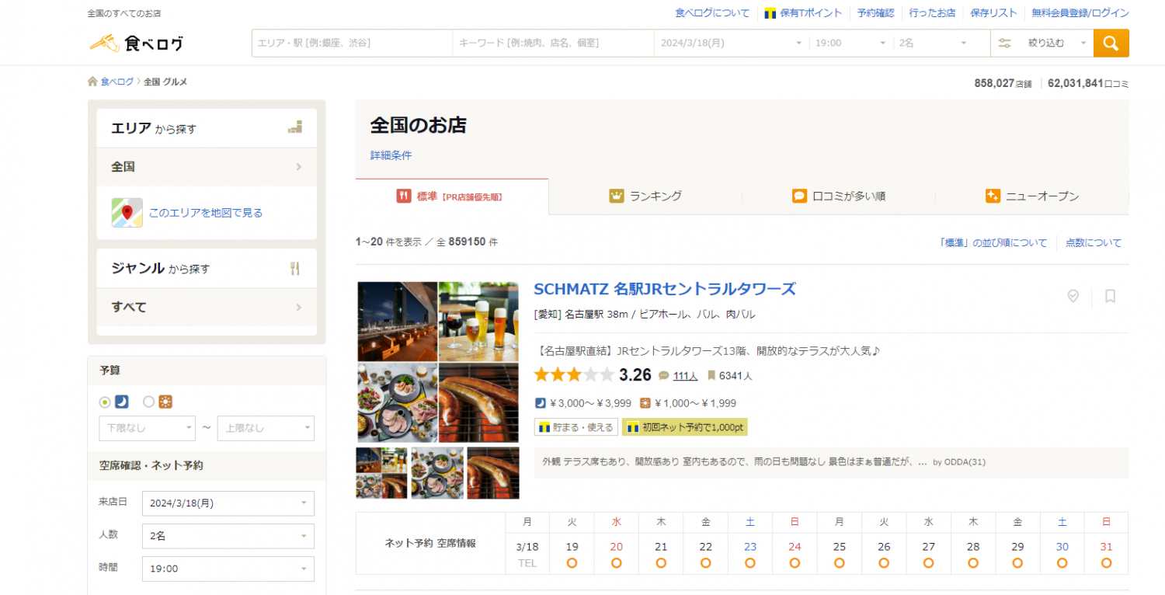This screenshot has width=1165, height=595.
Task: Open the header 19:00 time dropdown
Action: [x=851, y=43]
